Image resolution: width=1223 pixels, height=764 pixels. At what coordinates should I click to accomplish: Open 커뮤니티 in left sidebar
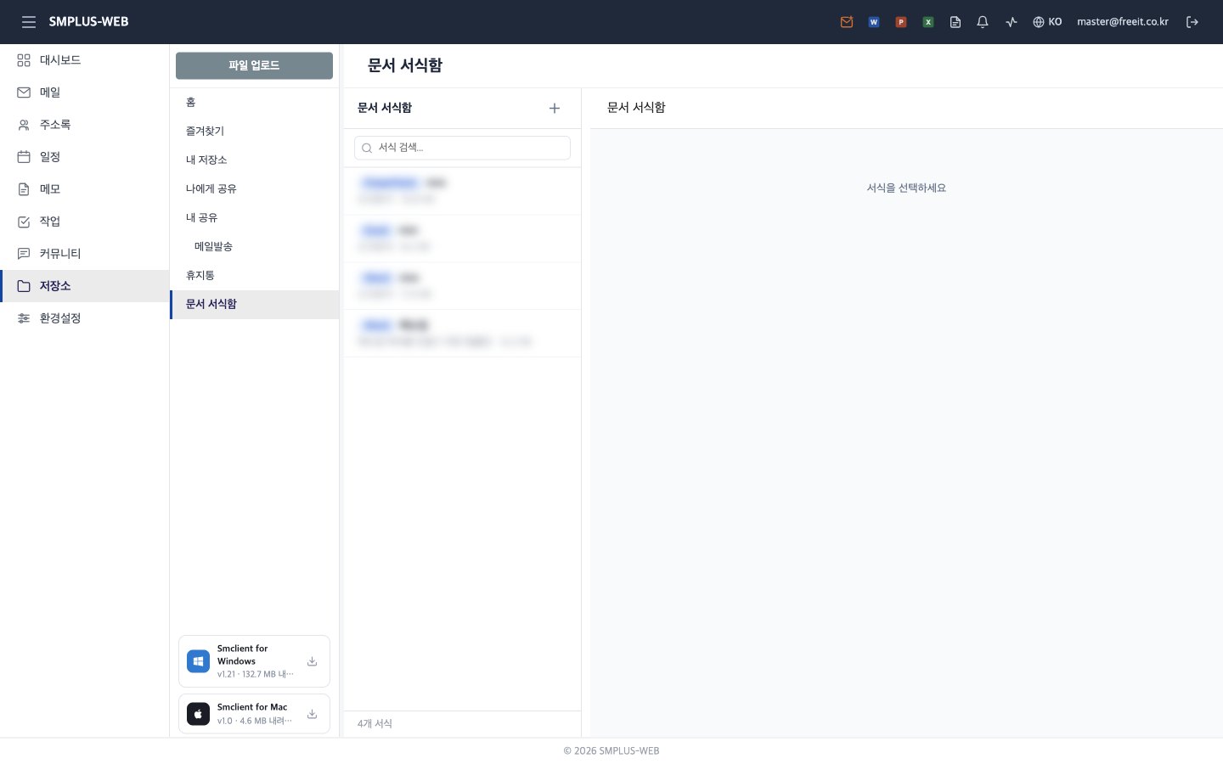tap(85, 254)
